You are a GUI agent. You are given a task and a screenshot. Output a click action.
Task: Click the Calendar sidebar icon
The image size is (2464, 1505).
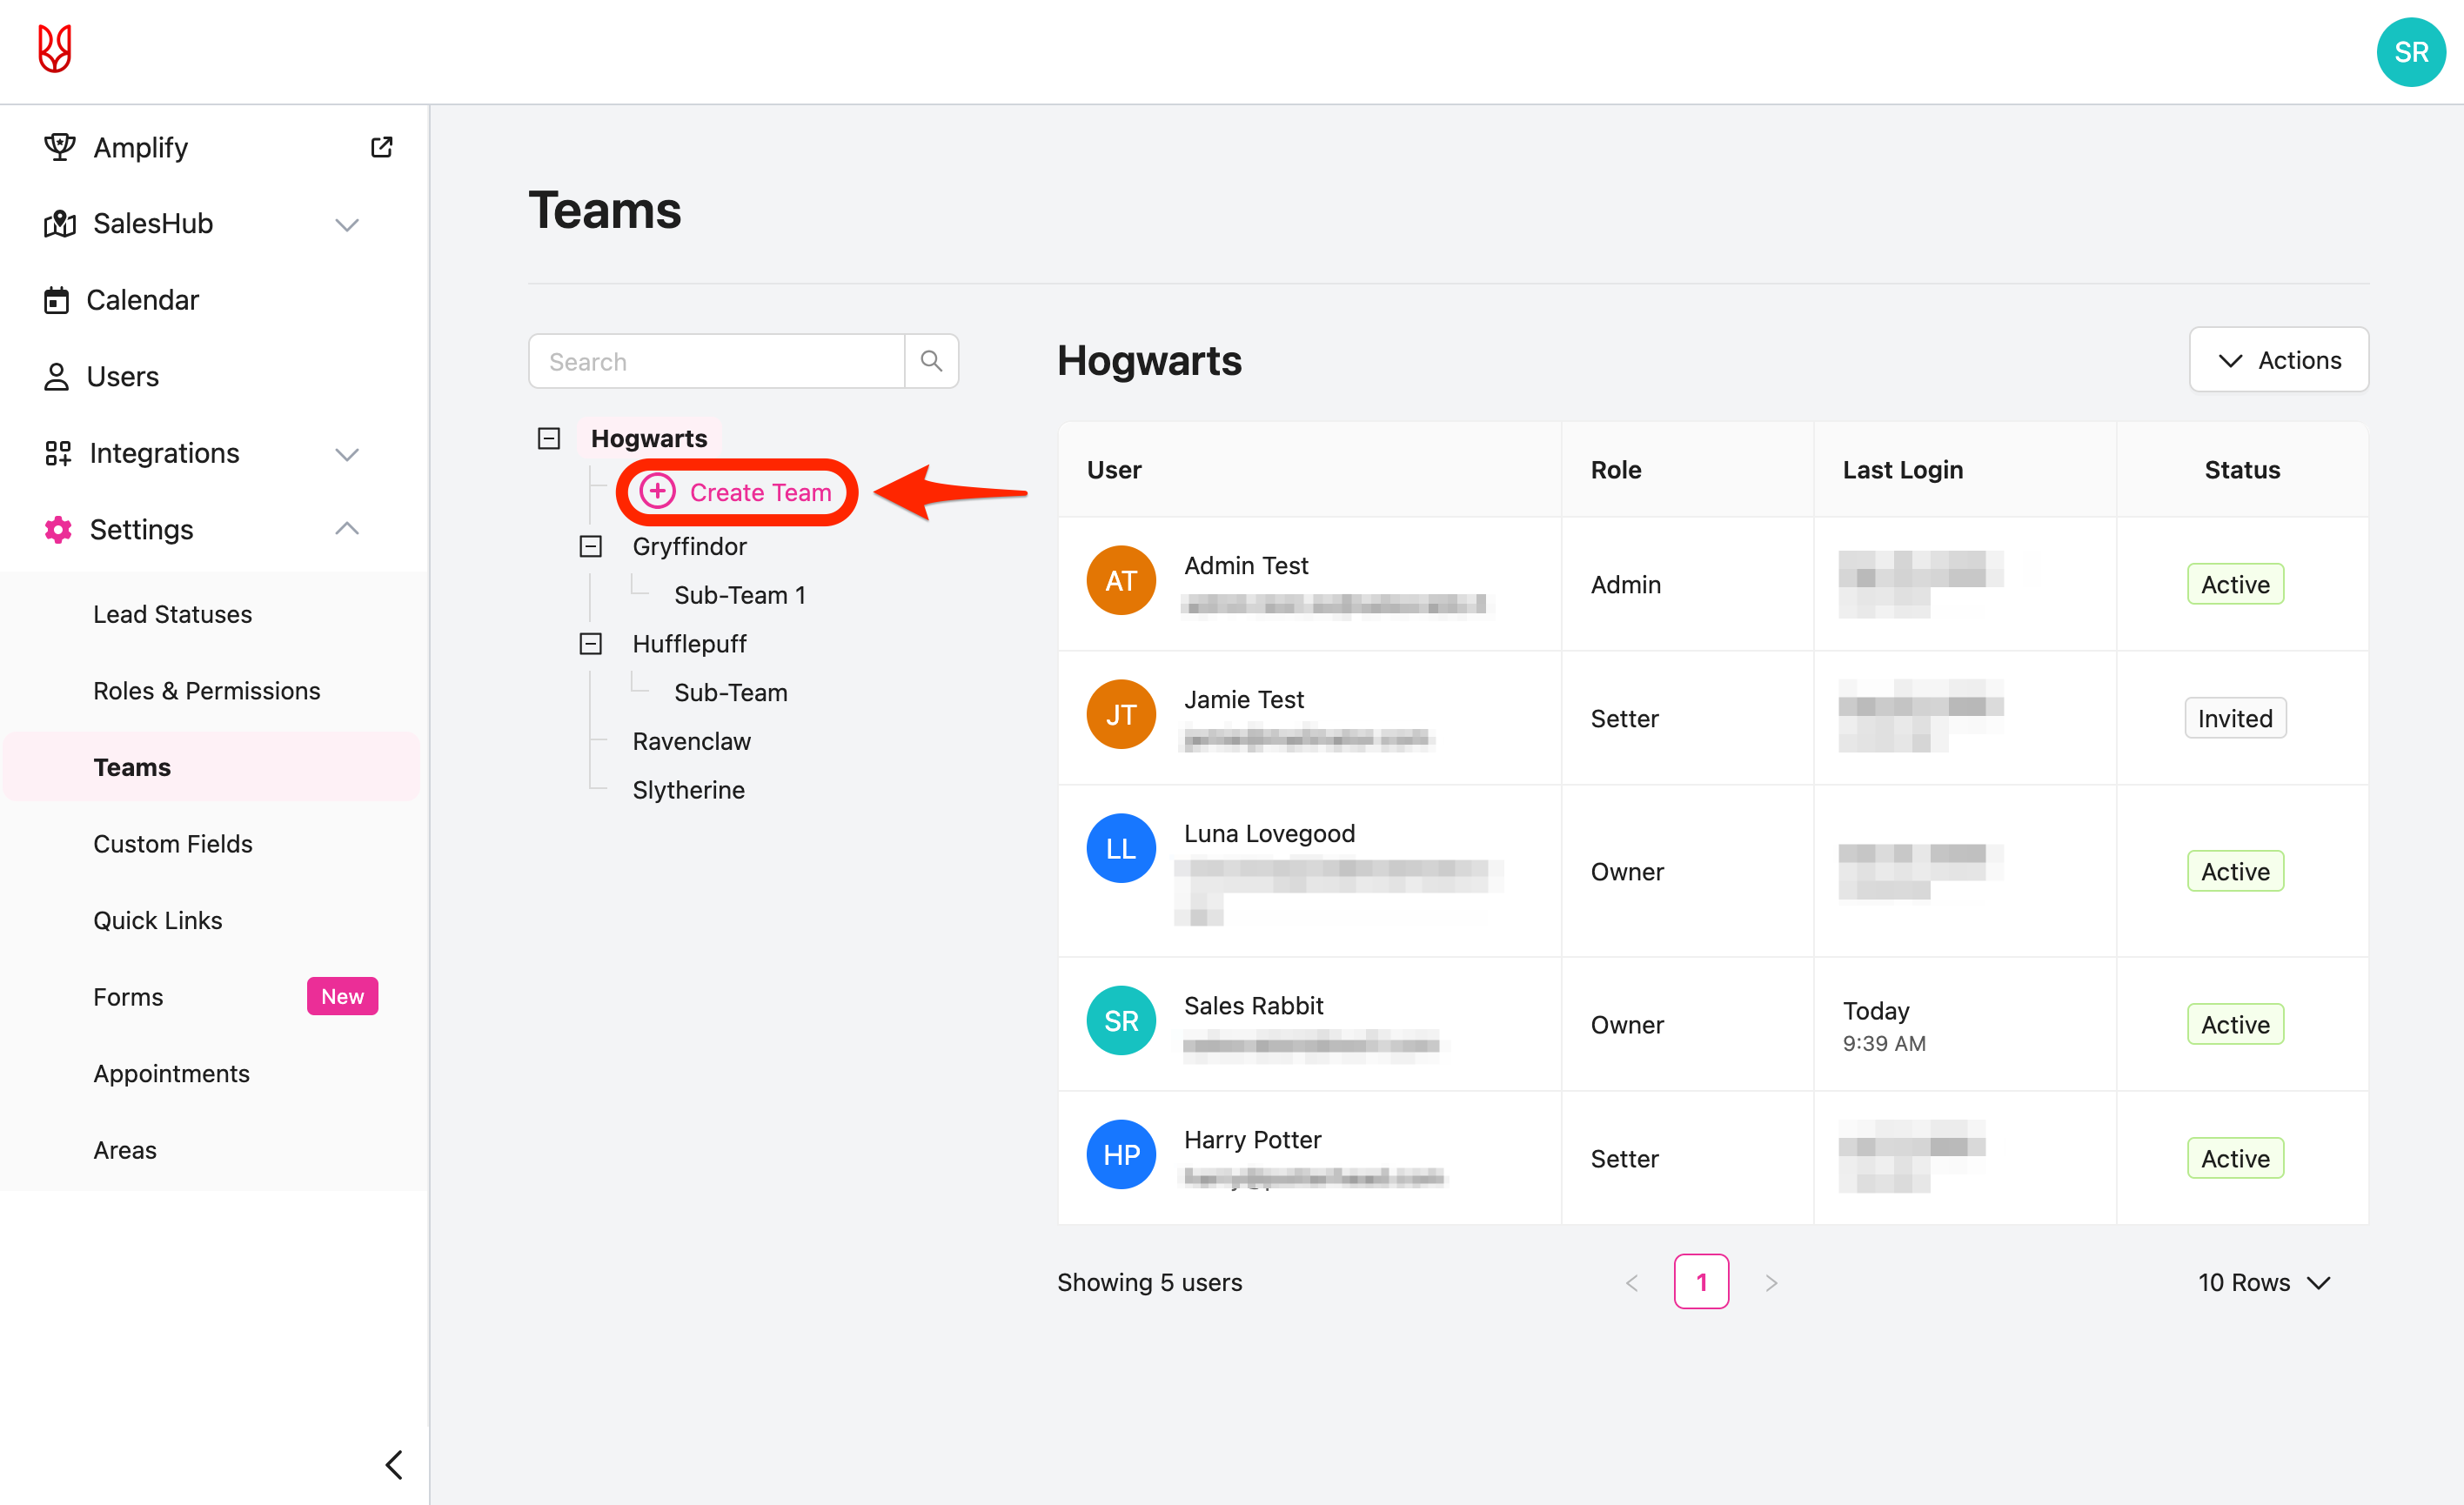point(57,300)
